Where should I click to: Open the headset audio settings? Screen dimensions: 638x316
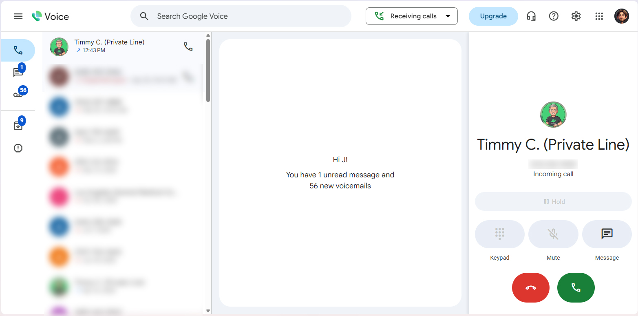pyautogui.click(x=531, y=16)
